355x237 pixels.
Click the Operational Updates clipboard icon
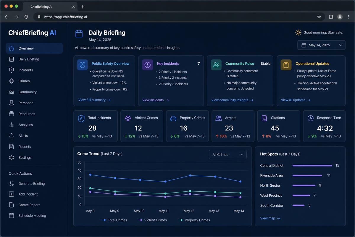click(286, 65)
